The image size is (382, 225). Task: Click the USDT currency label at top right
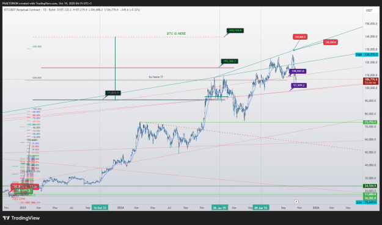pyautogui.click(x=369, y=10)
